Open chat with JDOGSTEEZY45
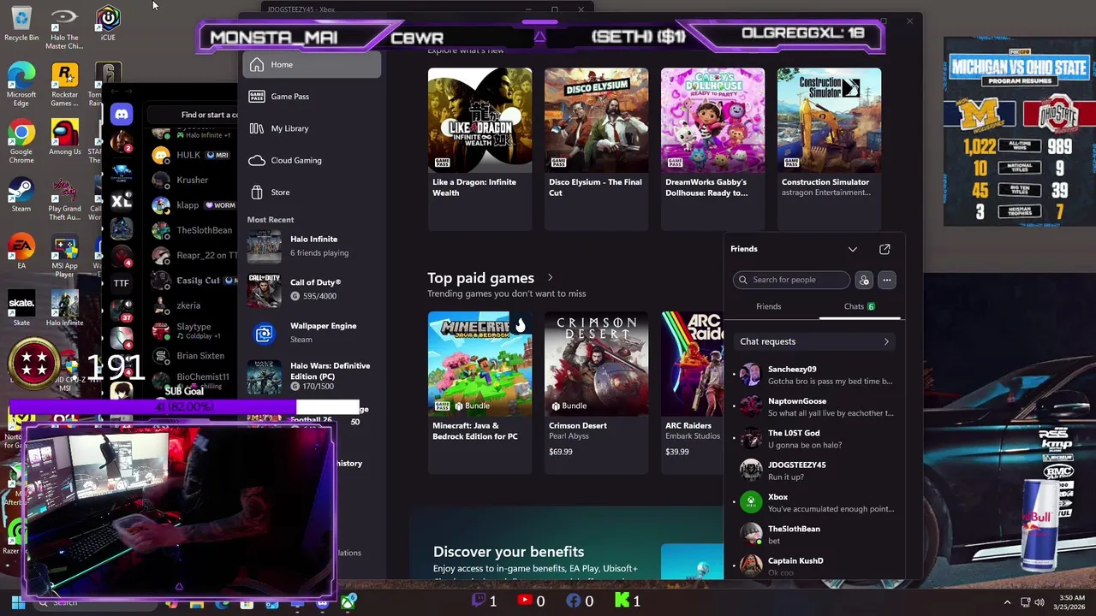The image size is (1096, 616). point(814,471)
